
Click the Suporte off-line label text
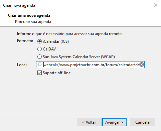(57, 73)
